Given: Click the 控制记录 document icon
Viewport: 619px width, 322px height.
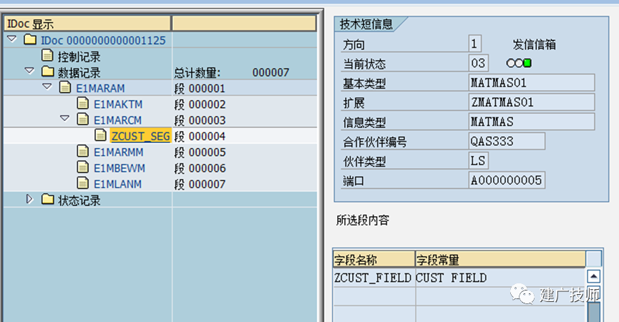Looking at the screenshot, I should click(47, 55).
